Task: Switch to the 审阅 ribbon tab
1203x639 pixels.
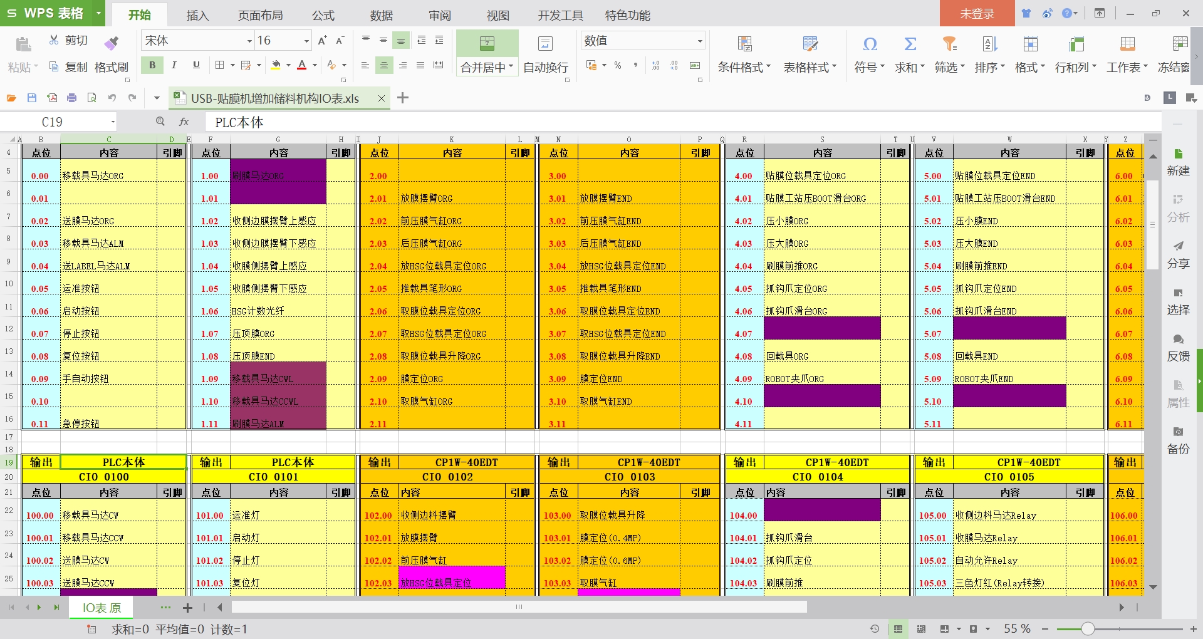Action: pos(440,15)
